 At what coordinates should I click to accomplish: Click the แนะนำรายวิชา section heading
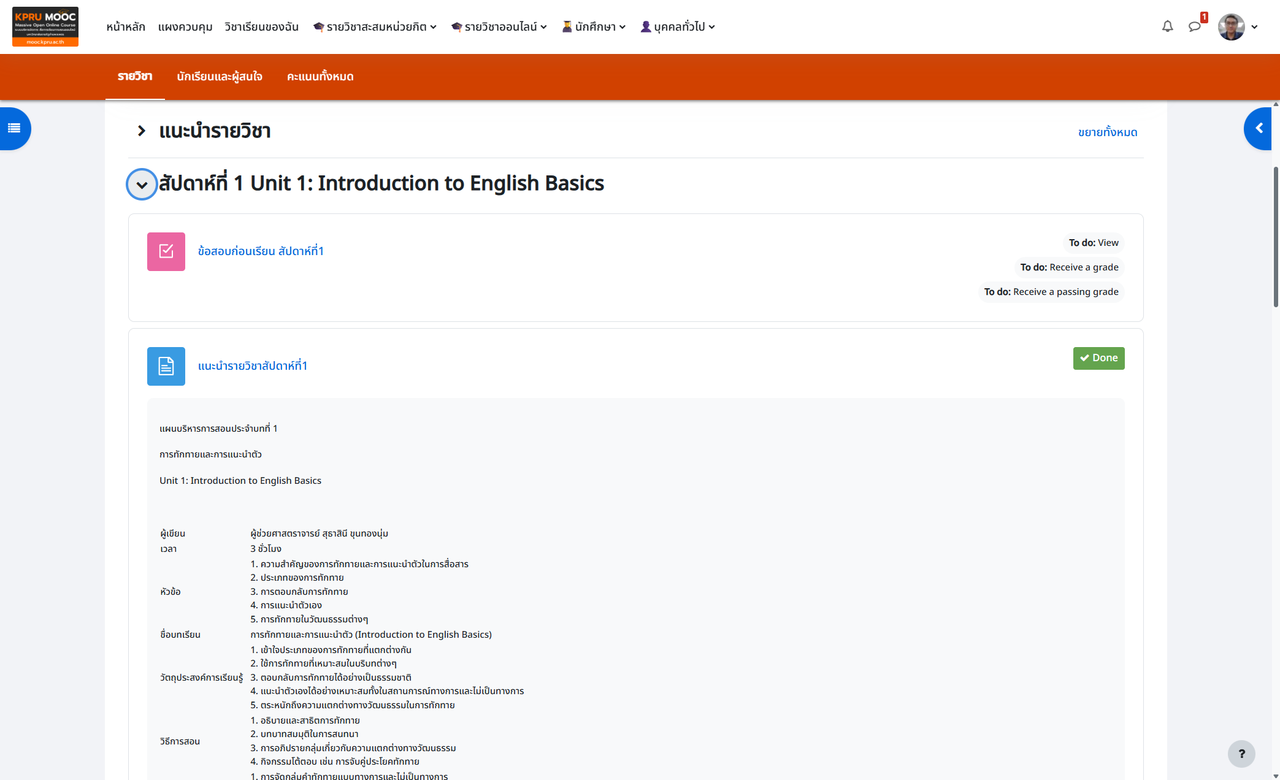(x=215, y=131)
